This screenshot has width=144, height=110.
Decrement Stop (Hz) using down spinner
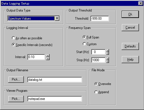[x=108, y=61]
